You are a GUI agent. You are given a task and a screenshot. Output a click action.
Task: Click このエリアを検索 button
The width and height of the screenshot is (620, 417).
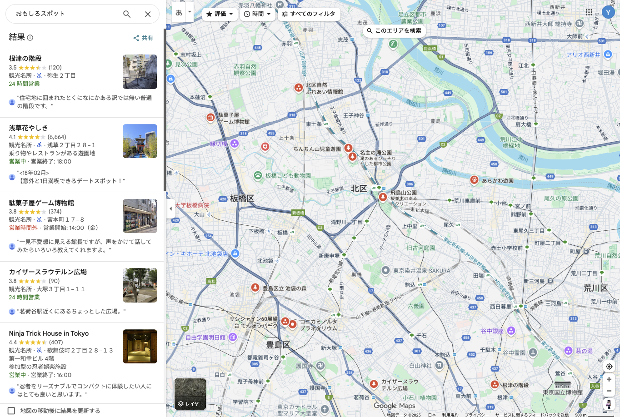tap(394, 31)
